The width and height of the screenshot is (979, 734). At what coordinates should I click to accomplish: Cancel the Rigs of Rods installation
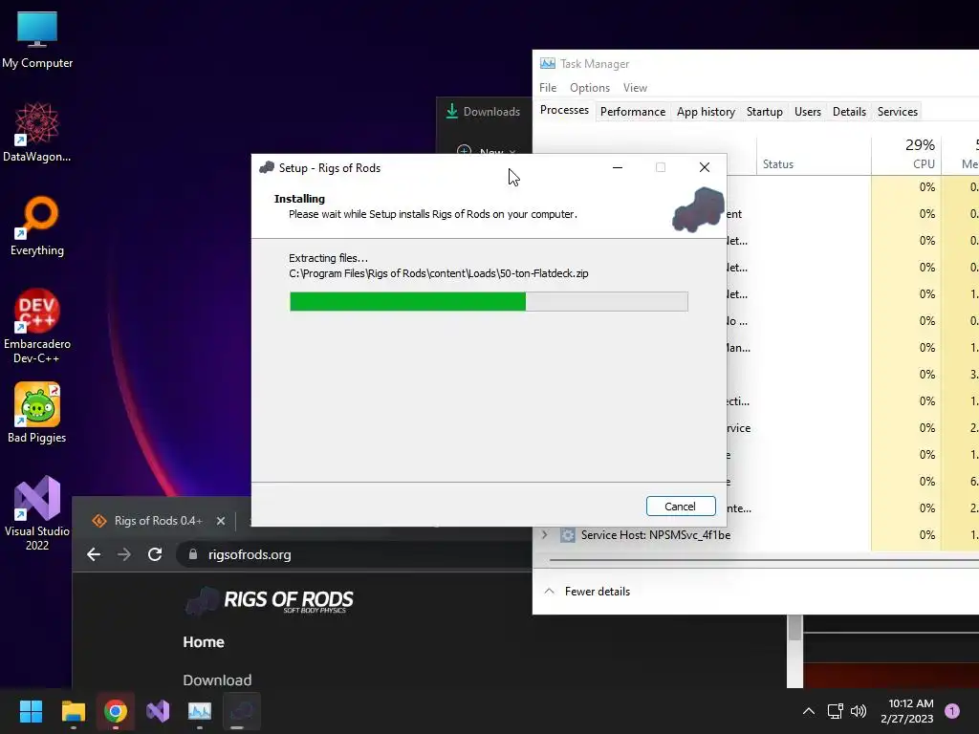coord(681,507)
